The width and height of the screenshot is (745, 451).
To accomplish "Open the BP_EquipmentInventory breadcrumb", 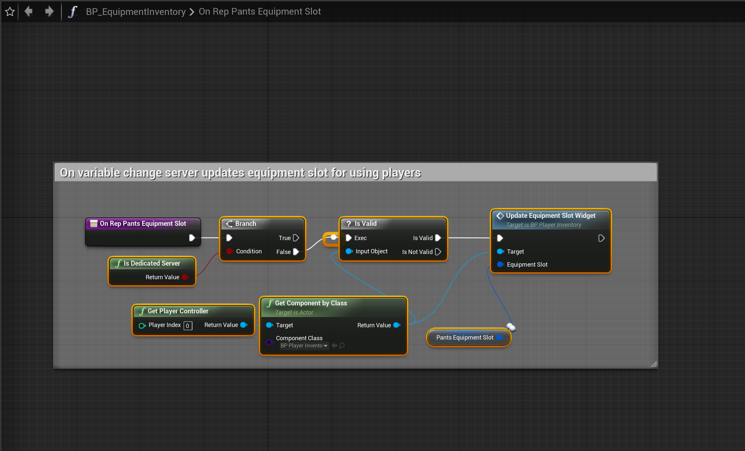I will click(x=136, y=12).
